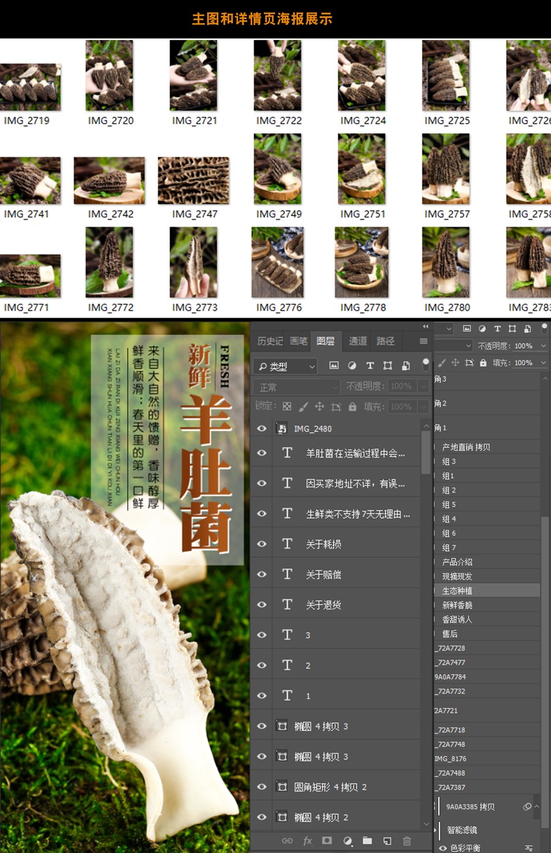The width and height of the screenshot is (551, 853).
Task: Click the IMG_2747 photo thumbnail
Action: (x=193, y=181)
